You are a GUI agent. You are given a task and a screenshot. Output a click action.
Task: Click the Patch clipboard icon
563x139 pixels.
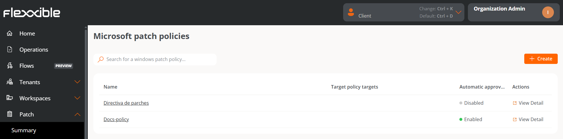click(x=10, y=114)
